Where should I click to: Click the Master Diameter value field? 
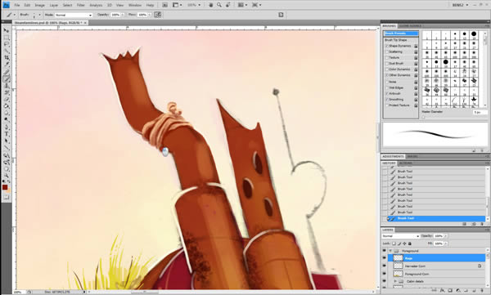click(x=480, y=112)
